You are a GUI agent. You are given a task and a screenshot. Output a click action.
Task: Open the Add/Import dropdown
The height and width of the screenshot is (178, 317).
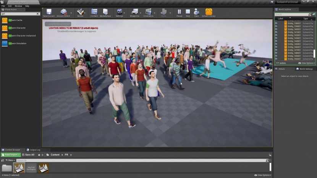[11, 155]
